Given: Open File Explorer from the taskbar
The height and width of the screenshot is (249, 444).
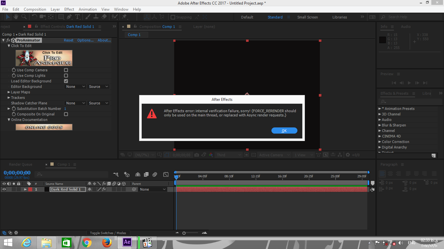Looking at the screenshot, I should tap(46, 242).
